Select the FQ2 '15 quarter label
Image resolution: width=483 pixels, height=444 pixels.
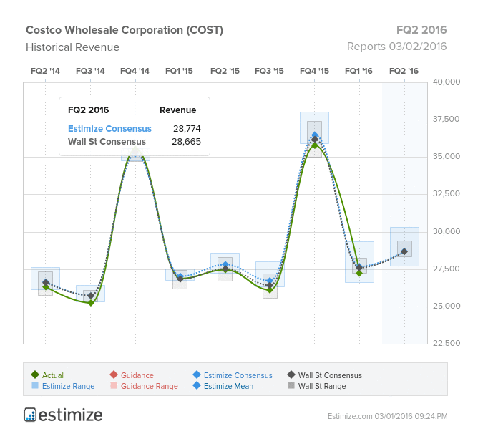coord(225,71)
